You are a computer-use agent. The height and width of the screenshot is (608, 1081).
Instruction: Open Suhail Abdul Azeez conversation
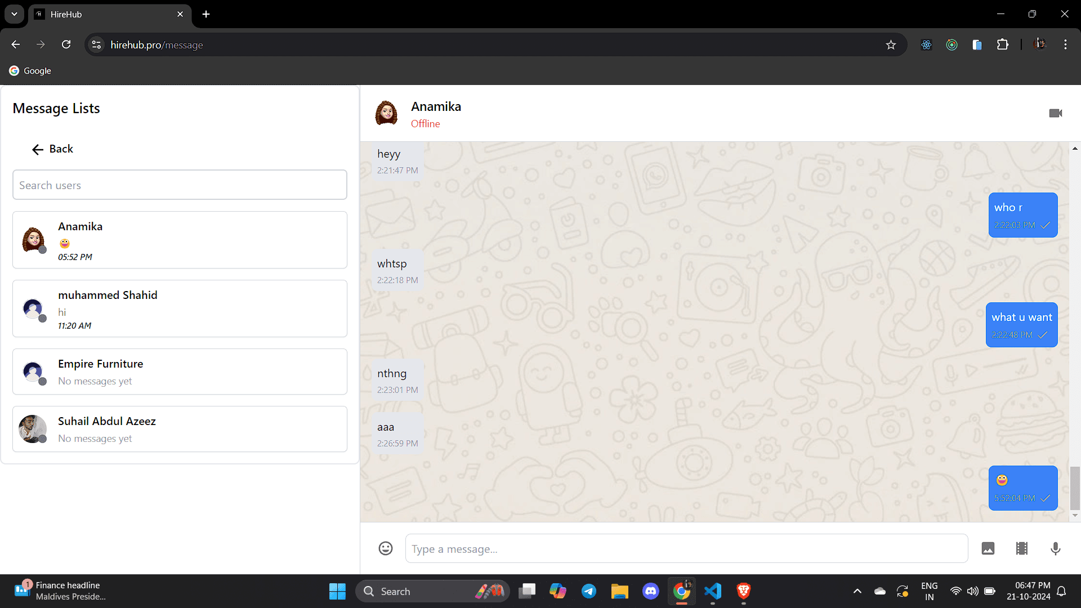pyautogui.click(x=180, y=429)
